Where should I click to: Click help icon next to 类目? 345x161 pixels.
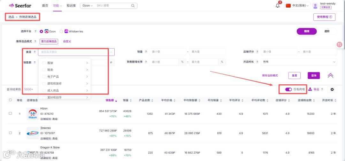pos(34,52)
